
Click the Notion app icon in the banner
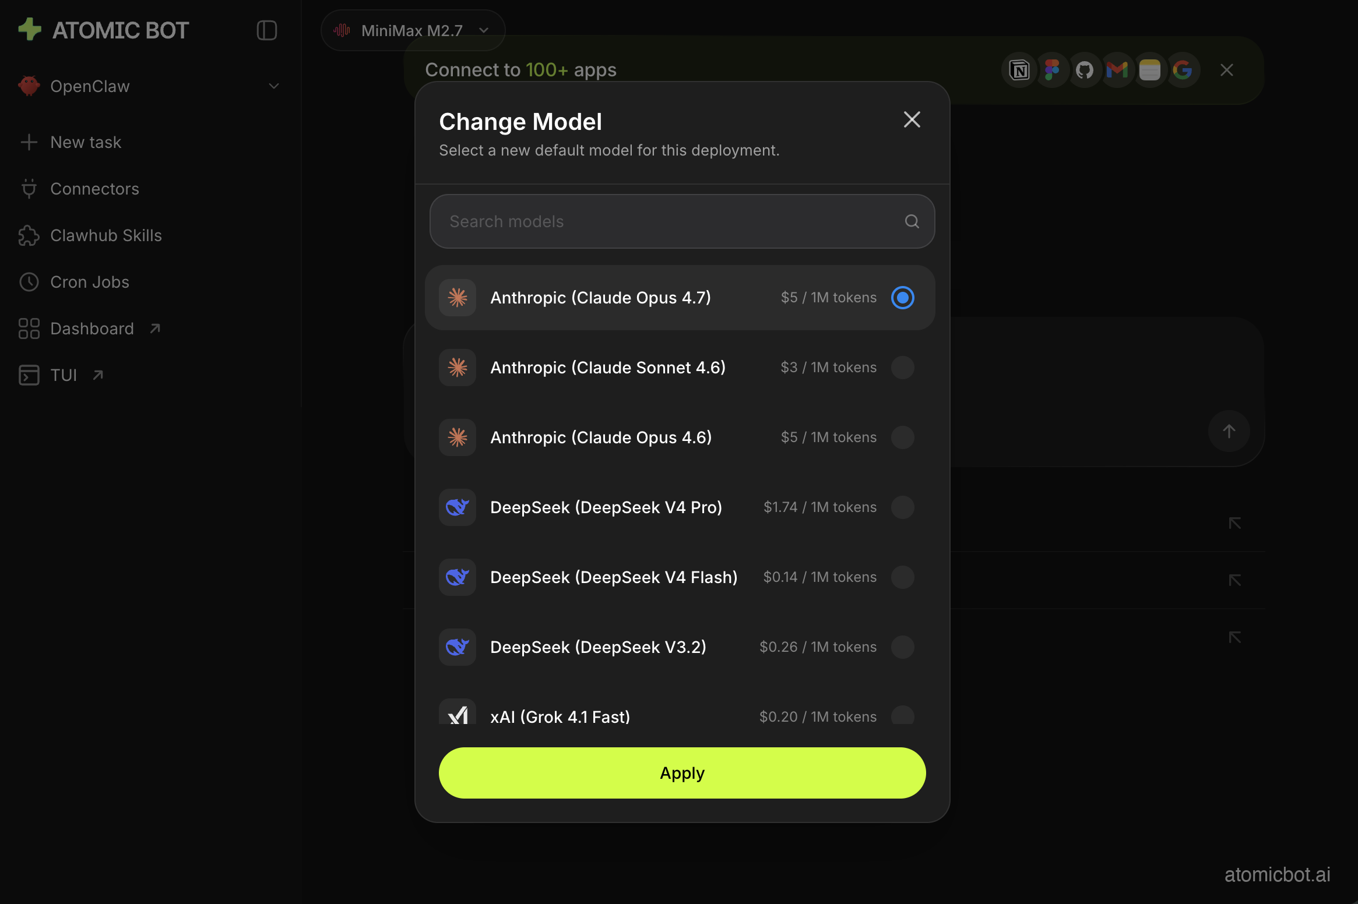pyautogui.click(x=1019, y=70)
